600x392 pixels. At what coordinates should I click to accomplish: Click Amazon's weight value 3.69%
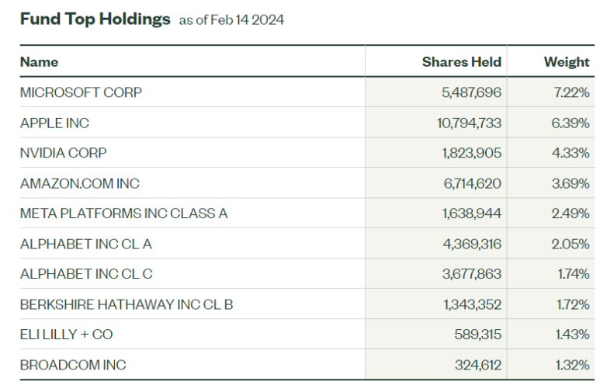[x=571, y=183]
